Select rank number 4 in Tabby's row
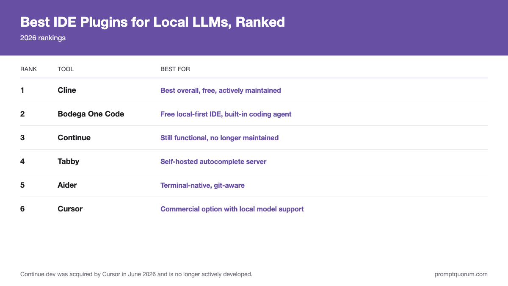 22,161
